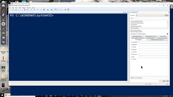Click the ThrottleLimit input field
Image resolution: width=173 pixels, height=97 pixels.
[153, 54]
